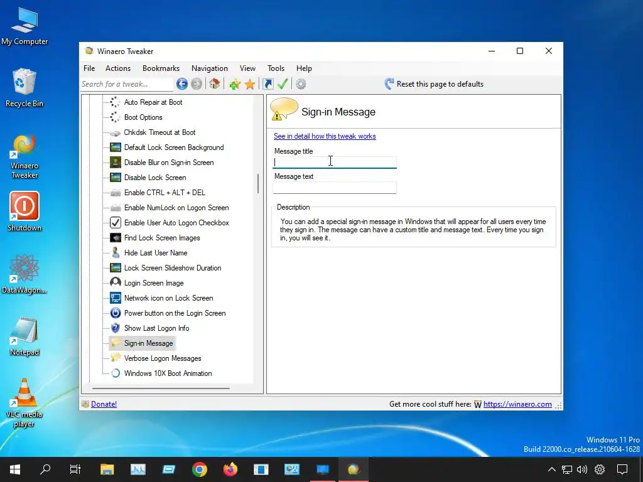Select Hide Last User Name item
643x482 pixels.
click(156, 253)
